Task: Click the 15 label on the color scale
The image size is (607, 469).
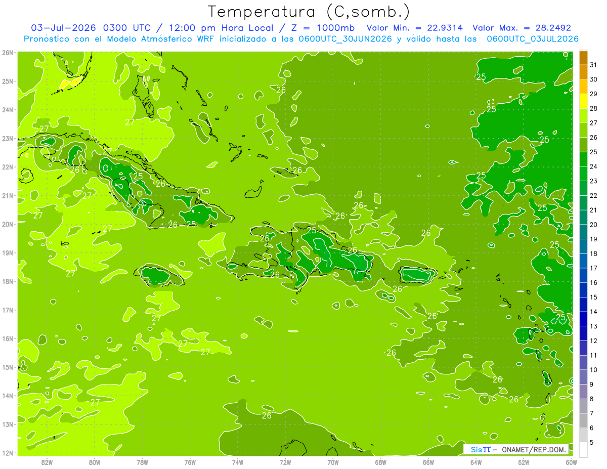Action: tap(594, 297)
